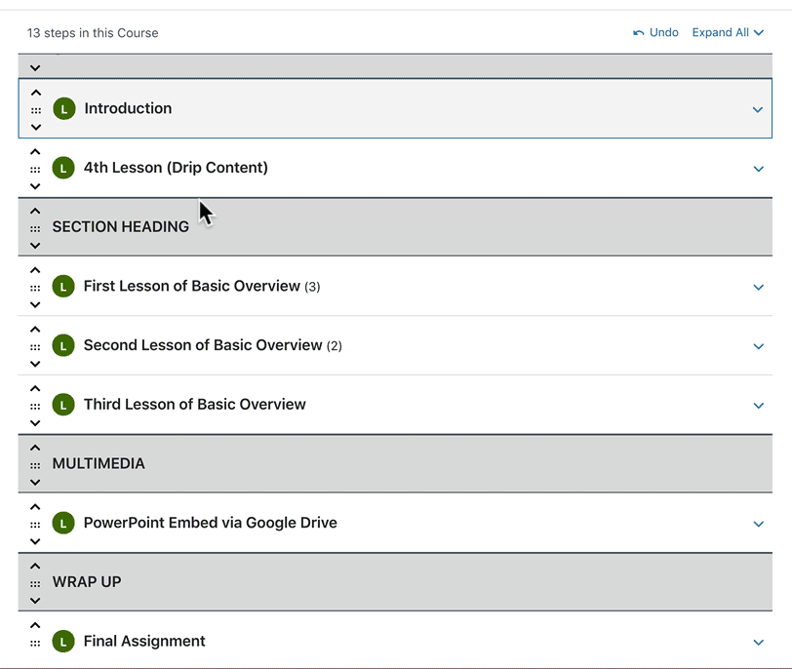Click the Undo link

click(655, 32)
